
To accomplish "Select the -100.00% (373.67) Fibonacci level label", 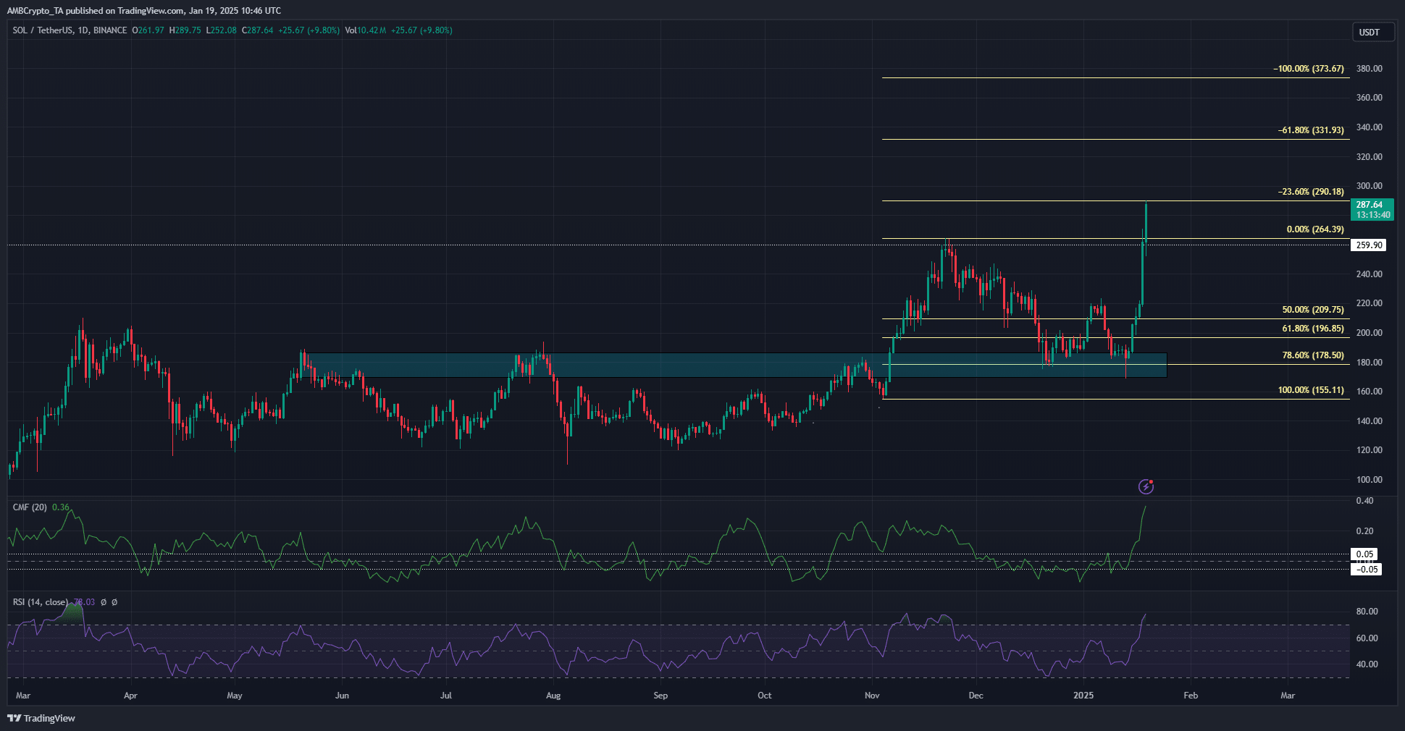I will [x=1310, y=69].
